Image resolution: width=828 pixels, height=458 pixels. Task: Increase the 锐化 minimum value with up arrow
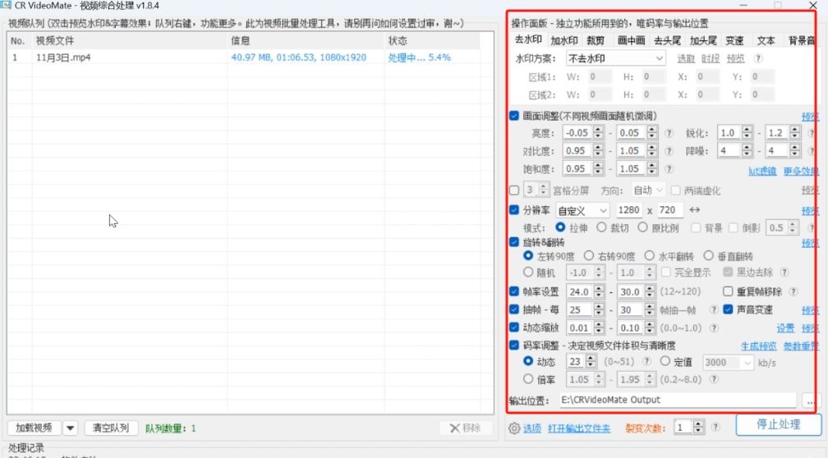click(x=747, y=130)
